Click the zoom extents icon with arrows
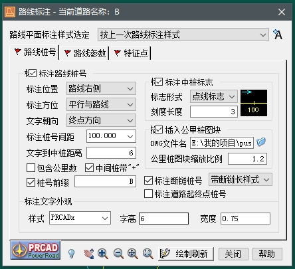Viewport: 295px width, 269px height. [x=133, y=254]
